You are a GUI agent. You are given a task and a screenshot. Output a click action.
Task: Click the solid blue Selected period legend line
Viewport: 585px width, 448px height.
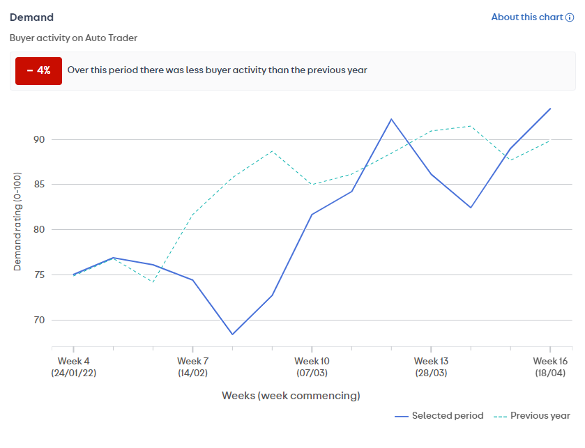[x=401, y=416]
